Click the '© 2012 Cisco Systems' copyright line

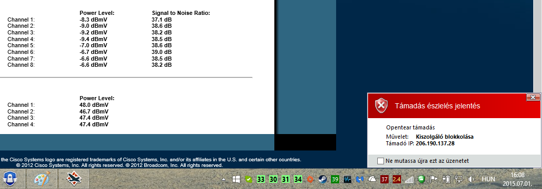point(119,165)
